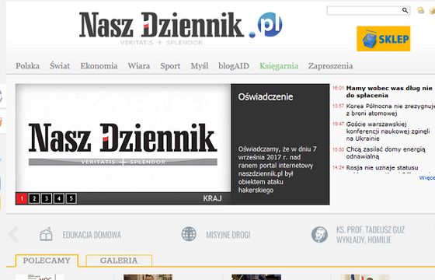The width and height of the screenshot is (435, 280).
Task: Switch to carousel slide 2
Action: (x=34, y=198)
